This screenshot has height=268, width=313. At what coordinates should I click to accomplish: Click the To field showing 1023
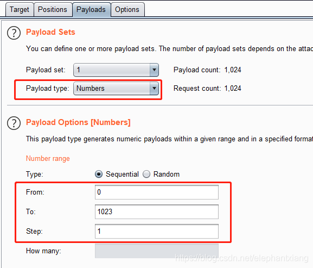coord(157,211)
